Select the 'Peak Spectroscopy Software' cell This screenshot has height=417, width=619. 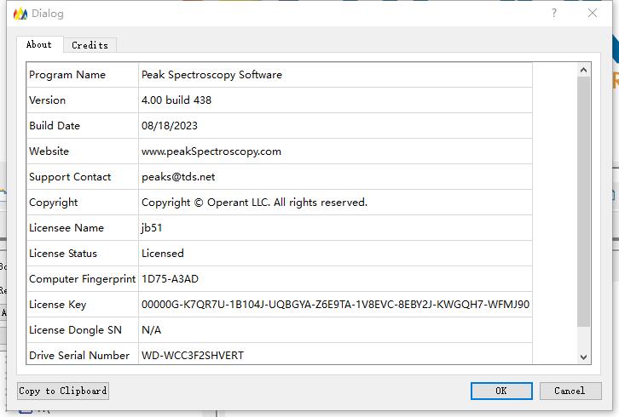[x=335, y=75]
